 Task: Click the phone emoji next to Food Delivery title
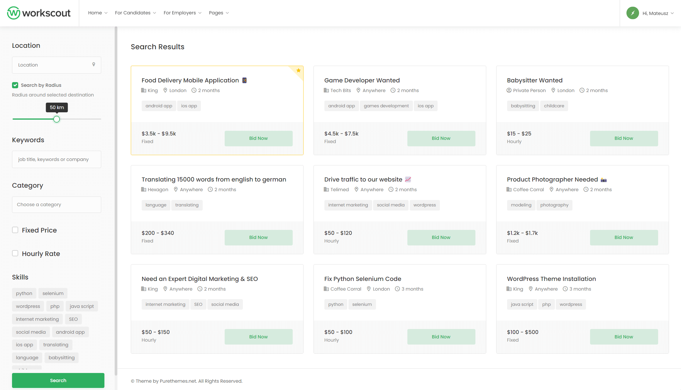pyautogui.click(x=244, y=80)
